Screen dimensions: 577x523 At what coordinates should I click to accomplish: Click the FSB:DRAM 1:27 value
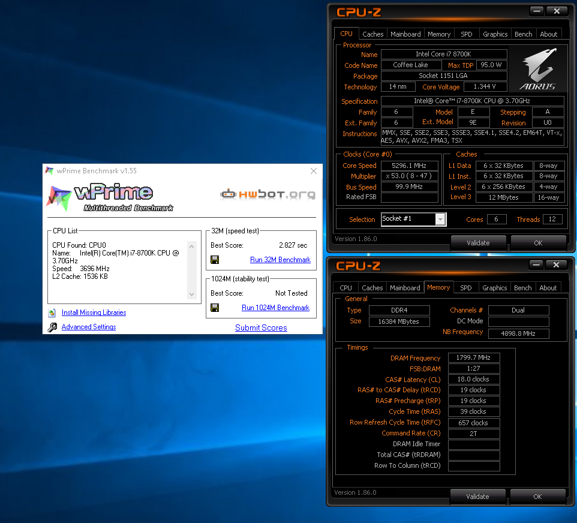tap(474, 368)
